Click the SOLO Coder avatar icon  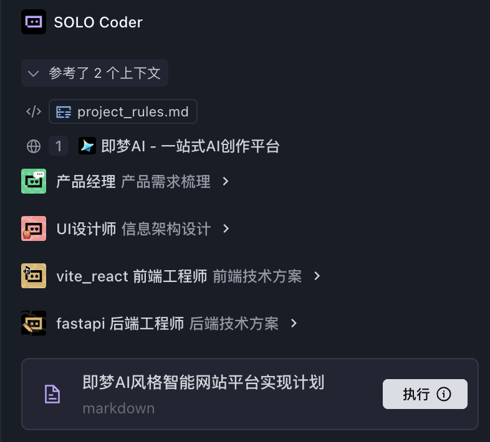tap(34, 22)
